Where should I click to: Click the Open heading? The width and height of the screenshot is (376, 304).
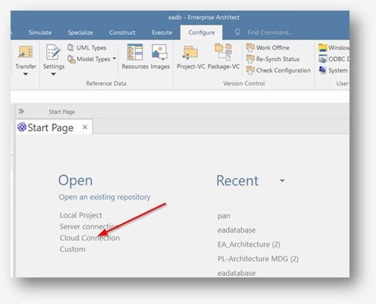75,180
